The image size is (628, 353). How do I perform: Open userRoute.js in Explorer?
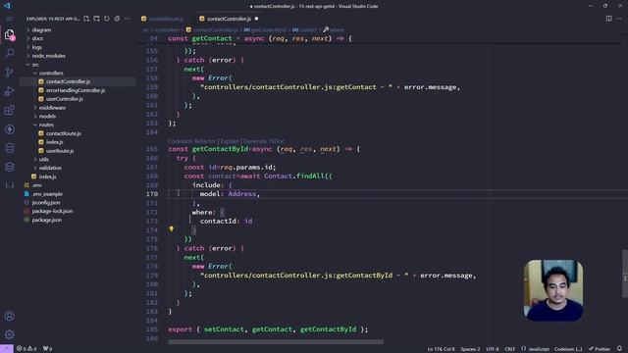click(x=60, y=151)
